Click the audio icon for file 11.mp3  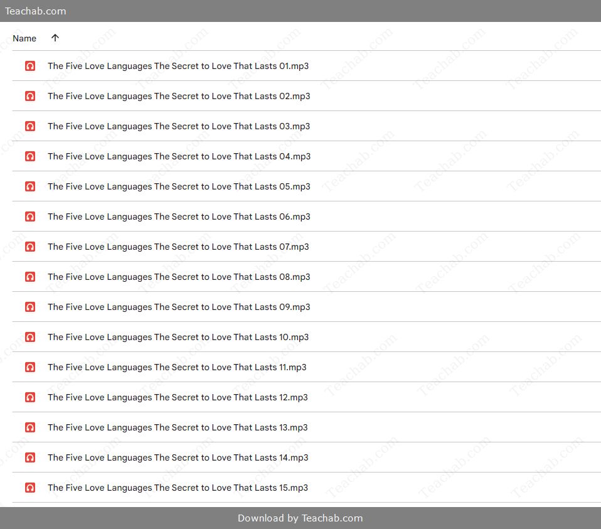tap(30, 367)
